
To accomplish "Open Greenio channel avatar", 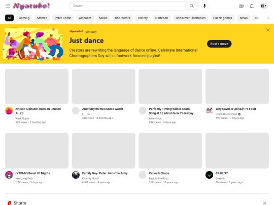I will [x=209, y=175].
